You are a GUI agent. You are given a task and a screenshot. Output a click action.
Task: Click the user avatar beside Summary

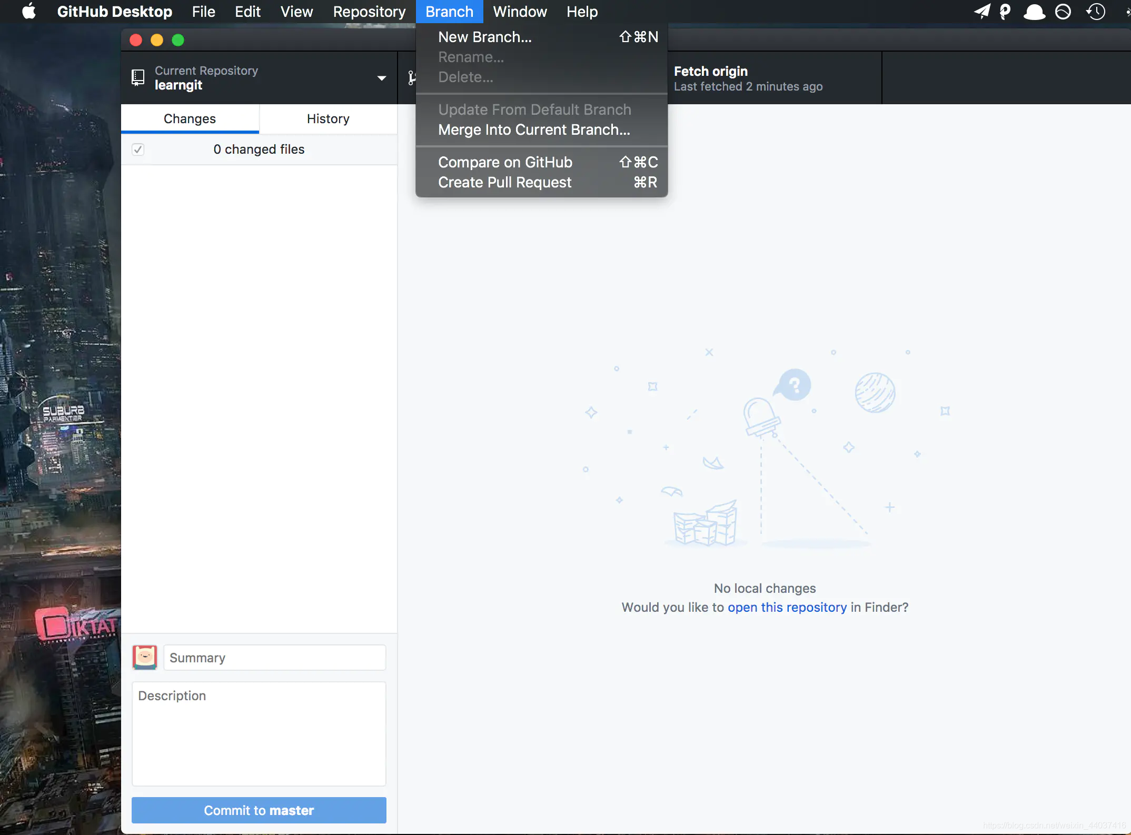(145, 658)
